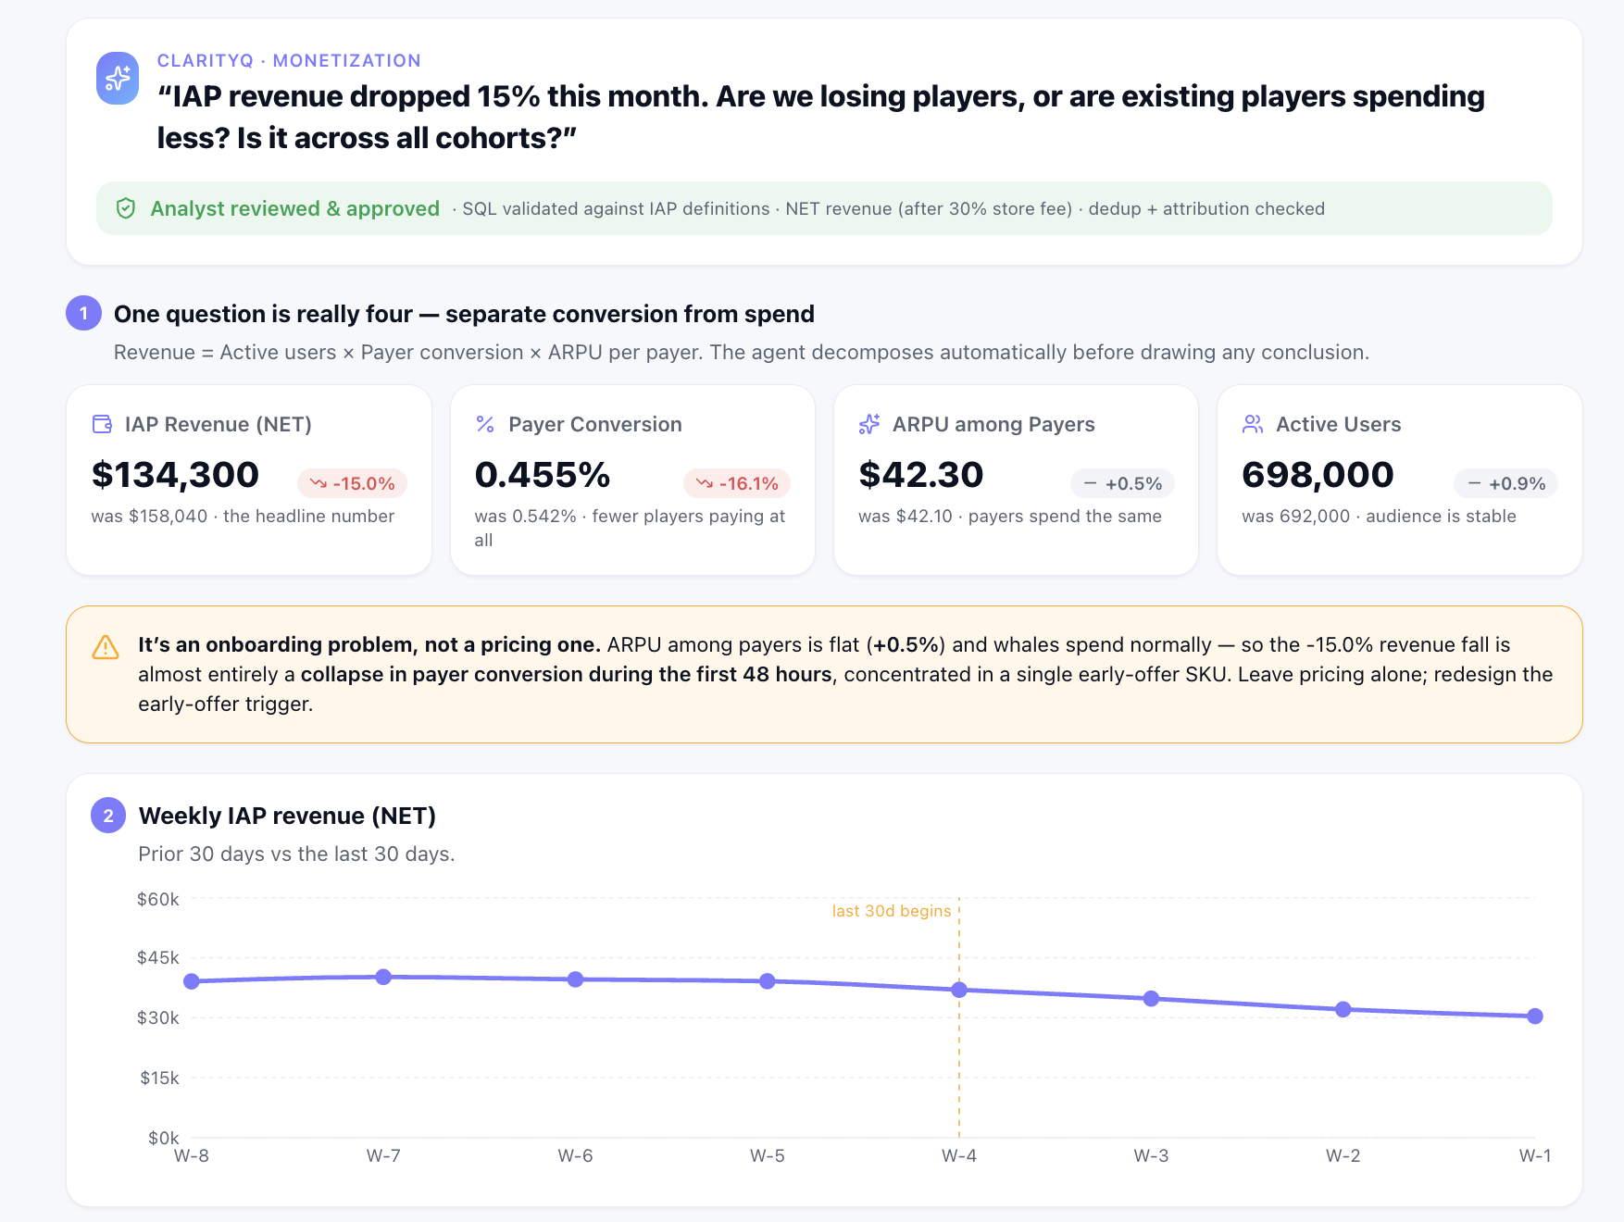
Task: Click the +0.5% ARPU change badge
Action: tap(1122, 483)
